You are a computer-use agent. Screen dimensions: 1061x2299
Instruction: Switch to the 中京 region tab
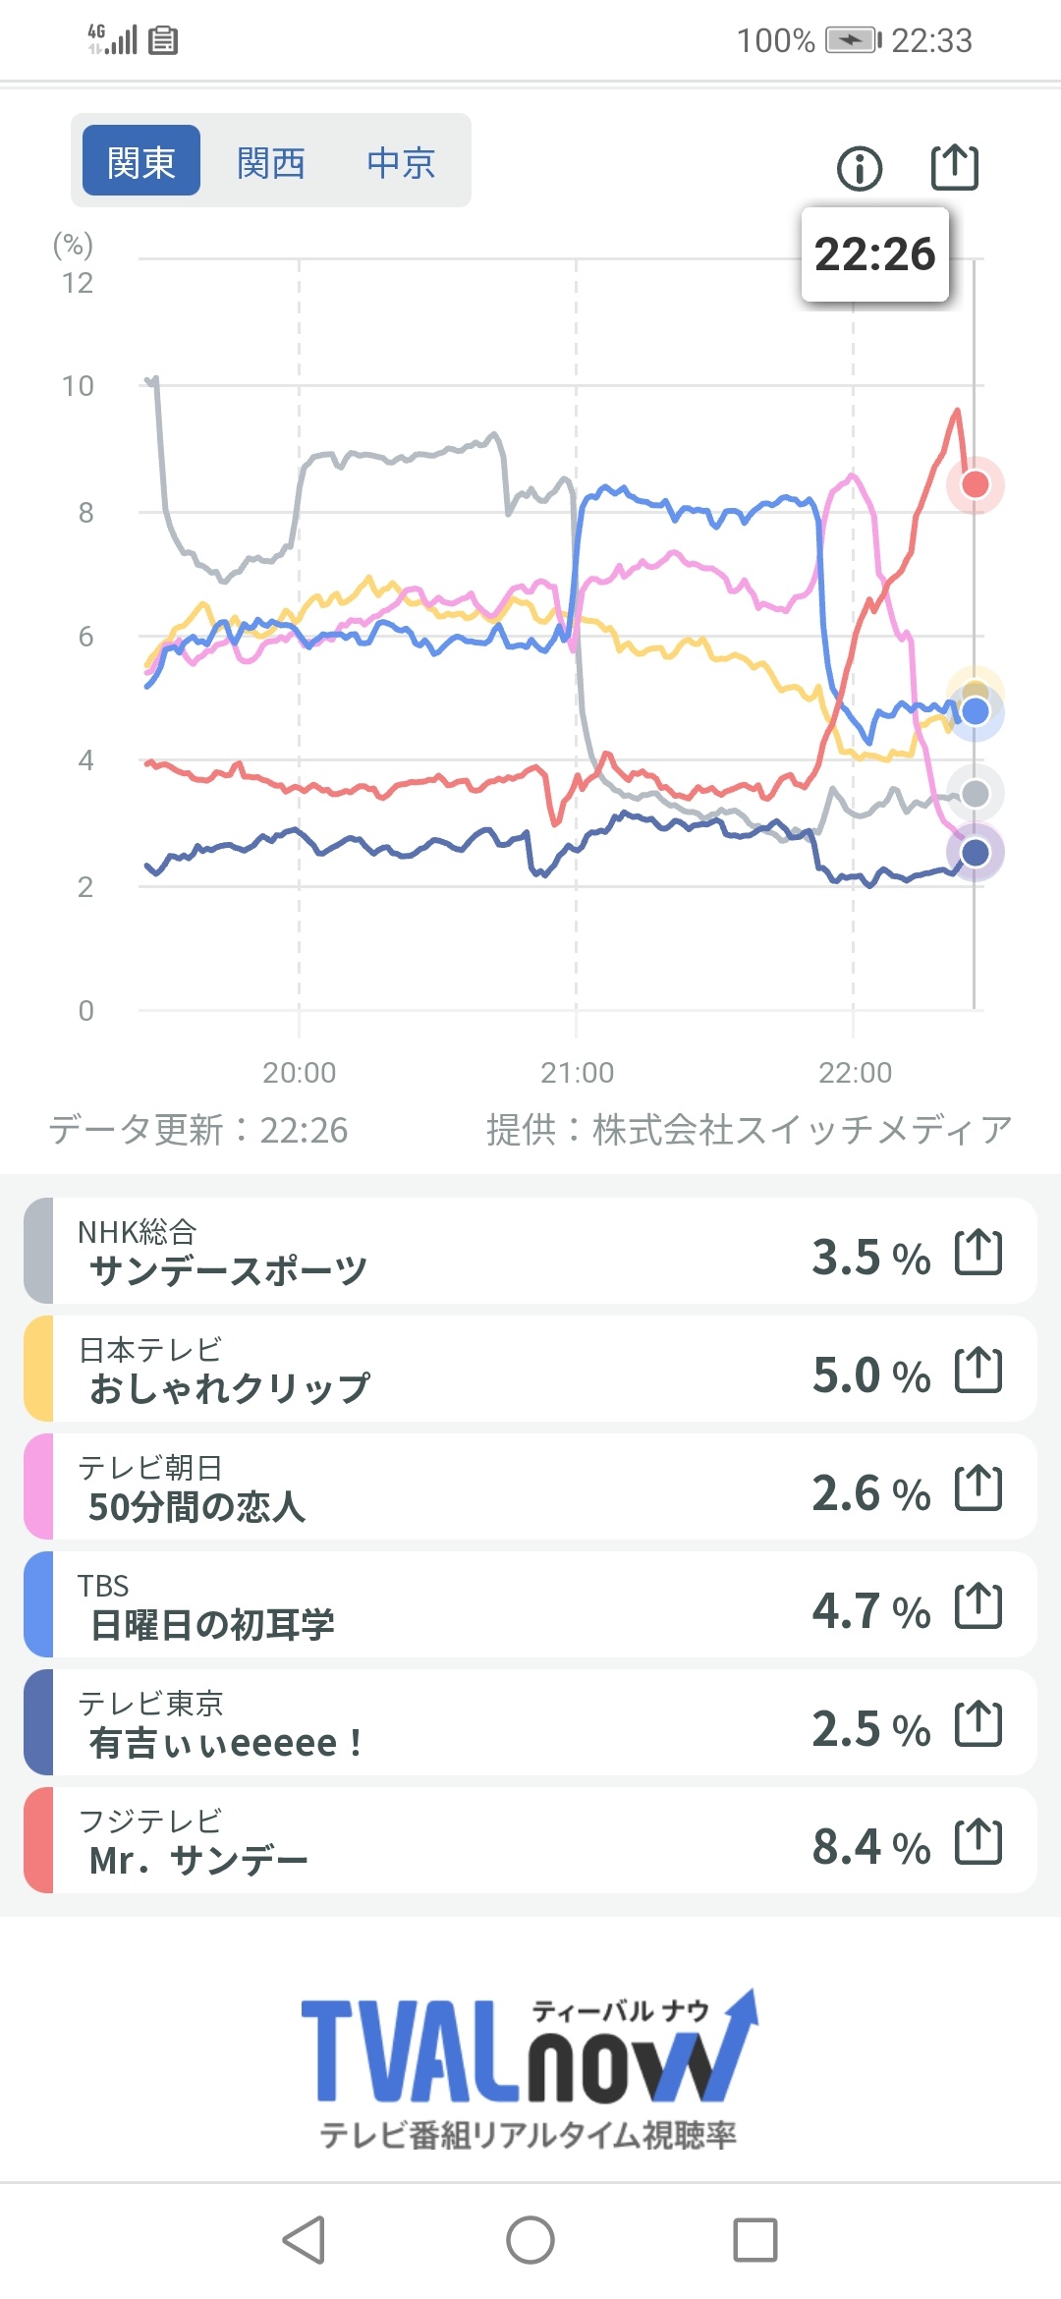[401, 161]
